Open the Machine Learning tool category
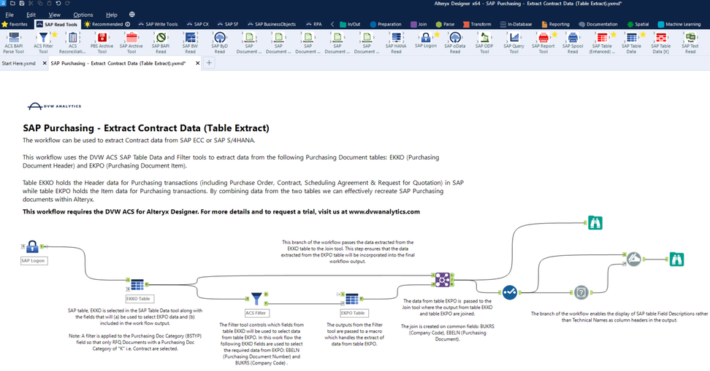Screen dimensions: 710x371 [x=679, y=24]
